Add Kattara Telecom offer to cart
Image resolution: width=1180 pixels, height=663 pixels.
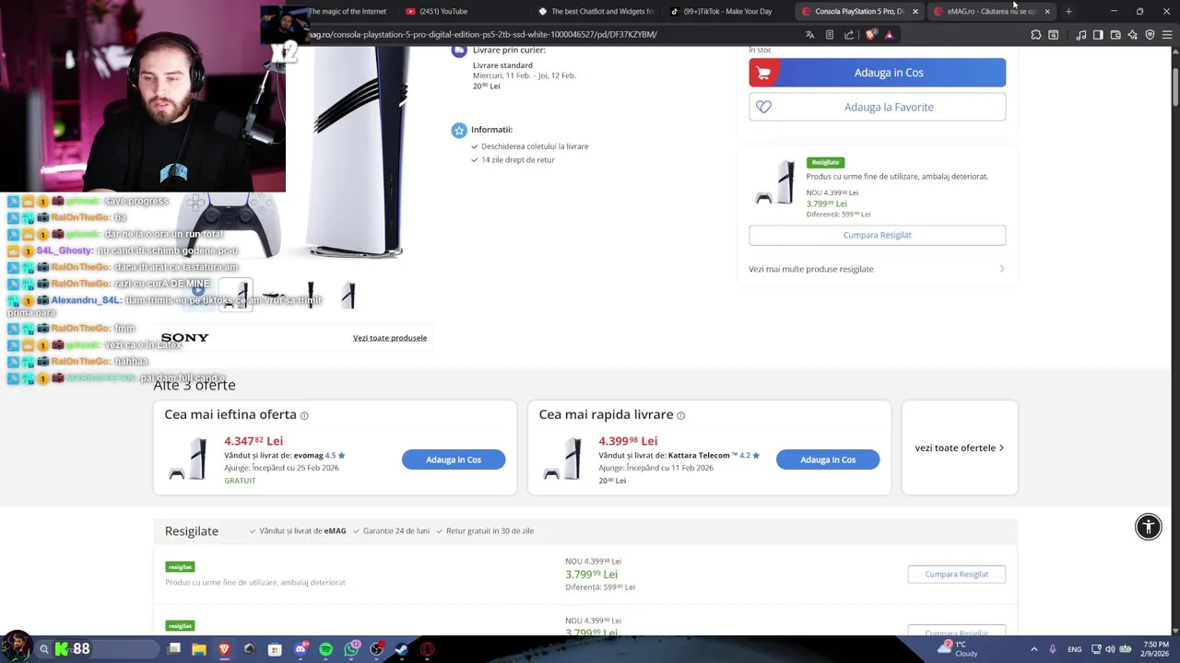coord(828,459)
